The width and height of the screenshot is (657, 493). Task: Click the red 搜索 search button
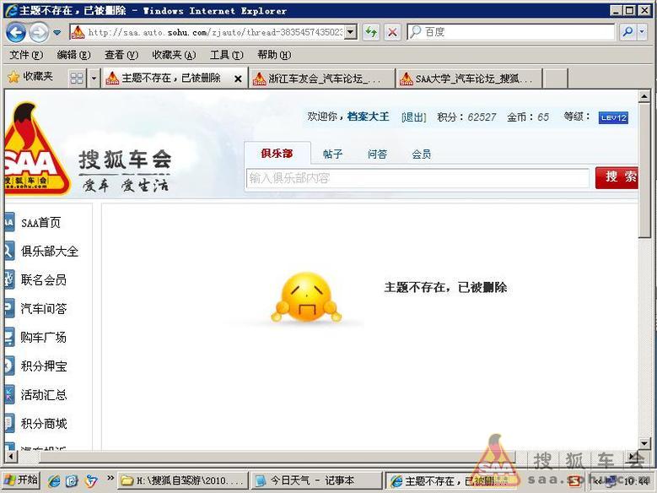click(x=618, y=177)
